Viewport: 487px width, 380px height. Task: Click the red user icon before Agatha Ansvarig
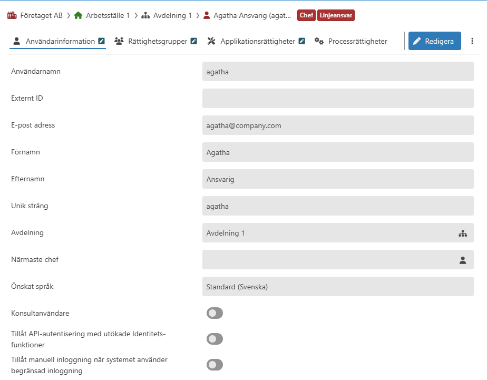pos(207,15)
